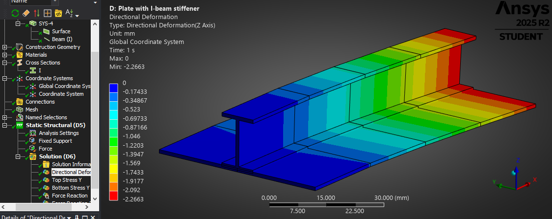
Task: Click the I cross section icon
Action: [33, 70]
